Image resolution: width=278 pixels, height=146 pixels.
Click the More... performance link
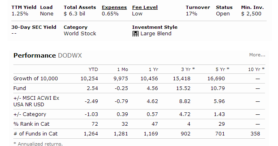click(x=257, y=55)
